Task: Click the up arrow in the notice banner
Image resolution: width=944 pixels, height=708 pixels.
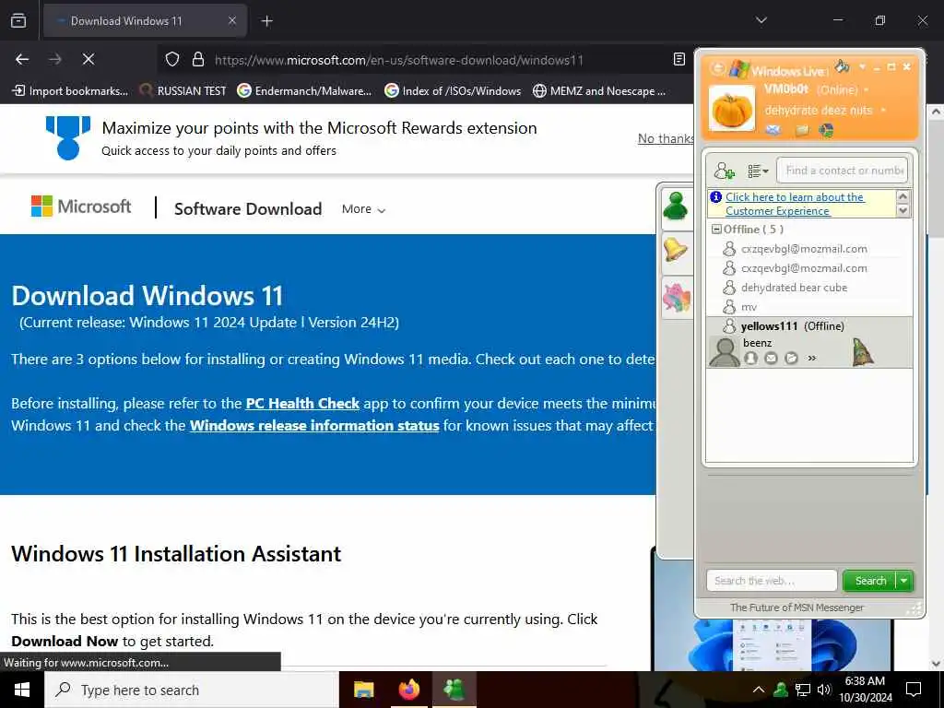Action: [903, 196]
